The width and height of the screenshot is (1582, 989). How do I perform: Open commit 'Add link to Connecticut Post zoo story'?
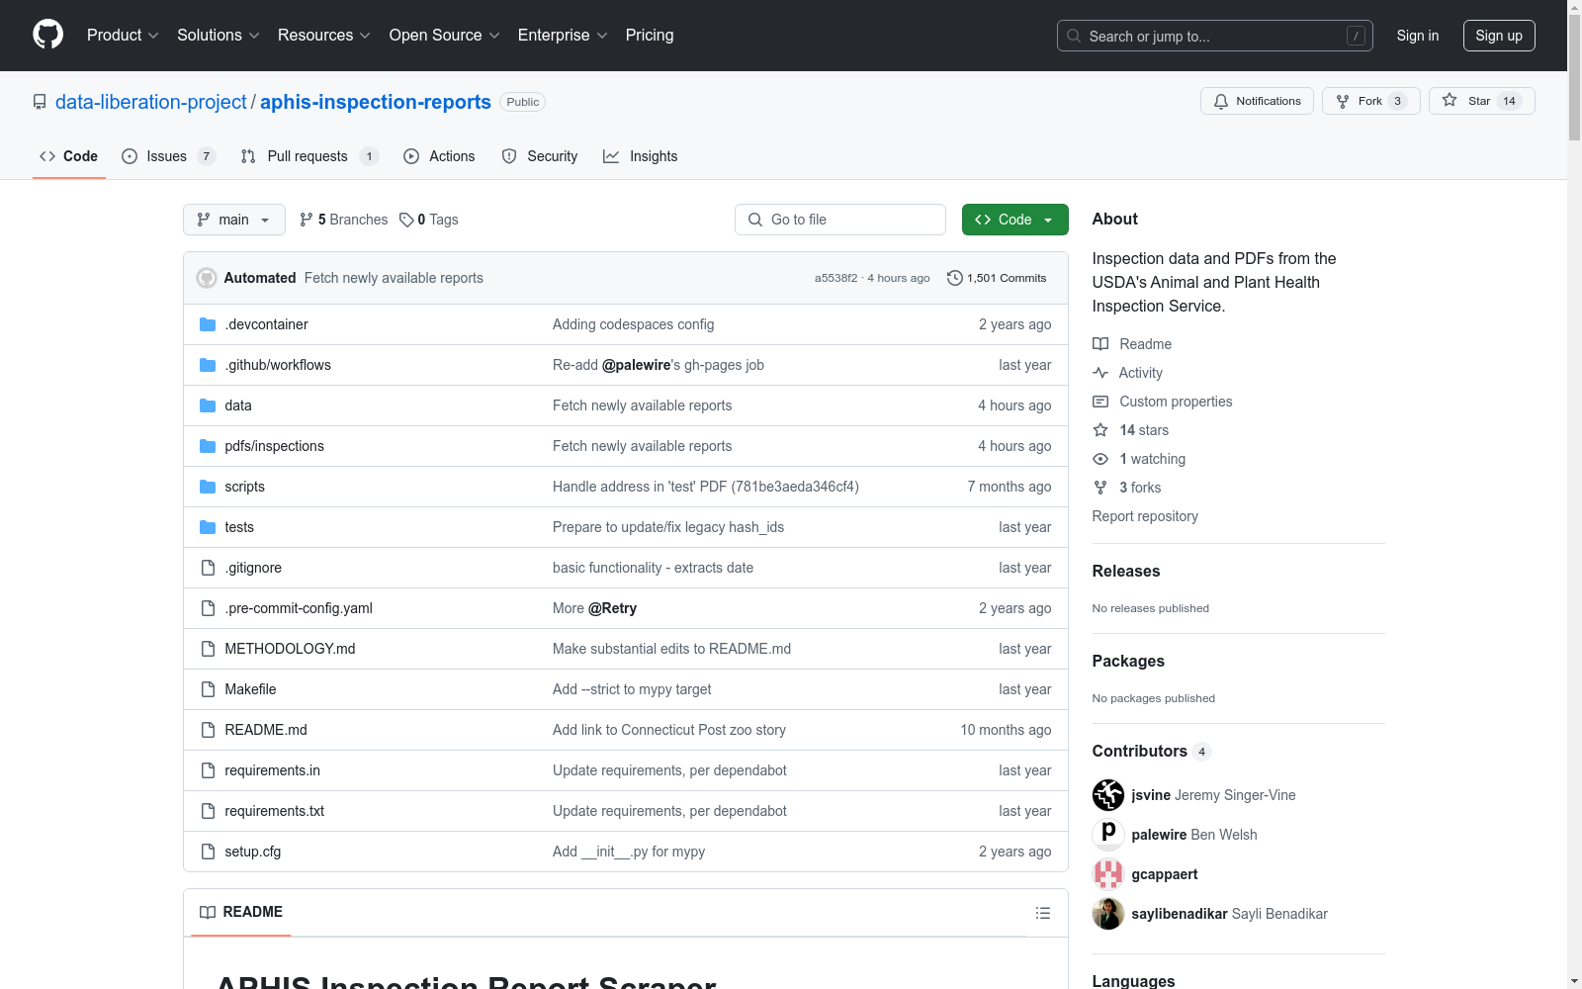(x=669, y=730)
